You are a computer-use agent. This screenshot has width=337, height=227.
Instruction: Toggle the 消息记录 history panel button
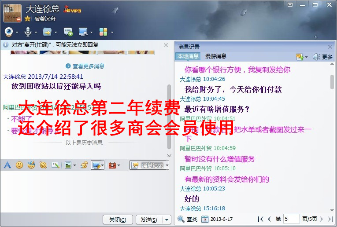(149, 165)
